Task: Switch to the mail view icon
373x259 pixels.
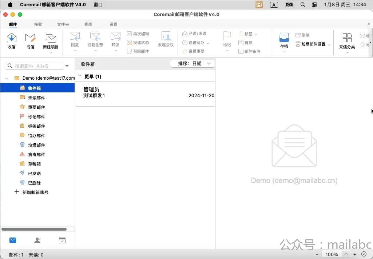Action: (x=13, y=240)
